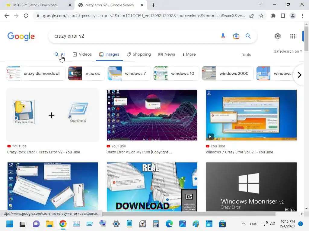Filter by windows 2000 chip

(x=228, y=73)
